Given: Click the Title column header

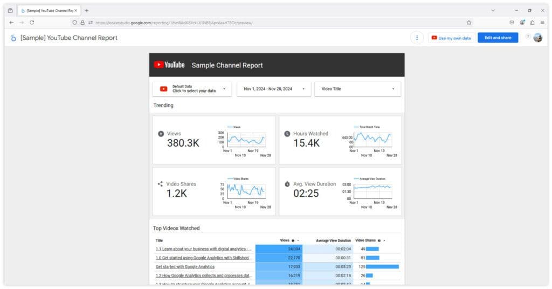Looking at the screenshot, I should (x=159, y=240).
